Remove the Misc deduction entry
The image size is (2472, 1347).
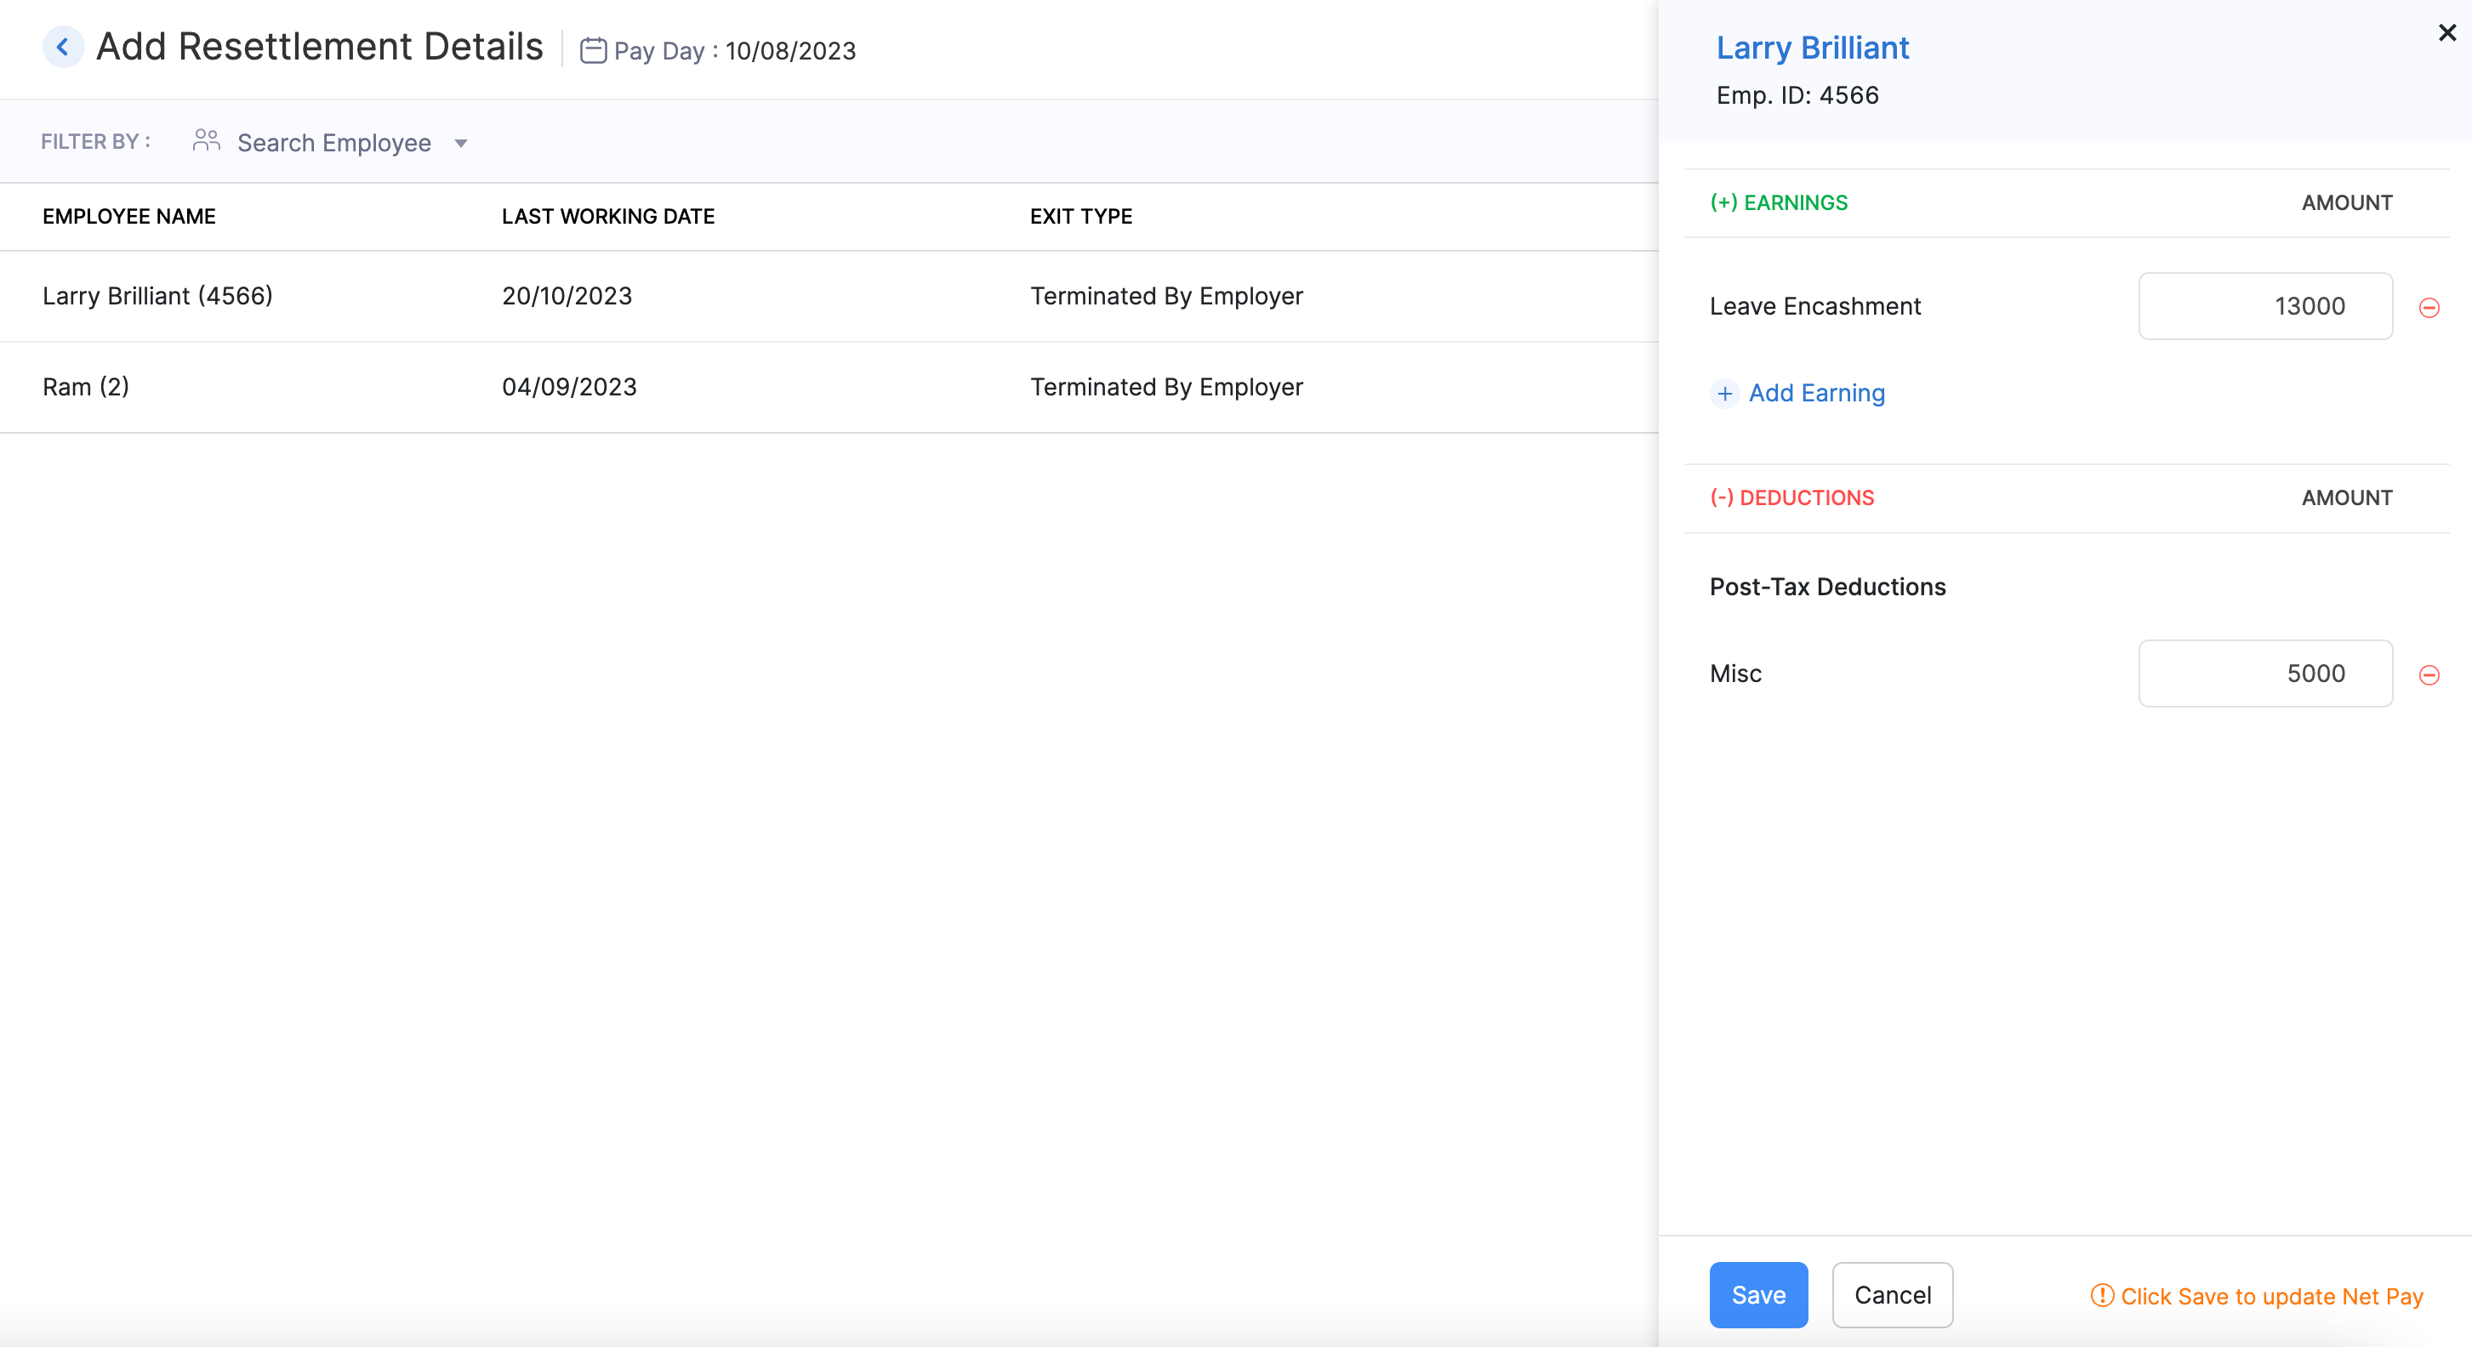coord(2429,674)
